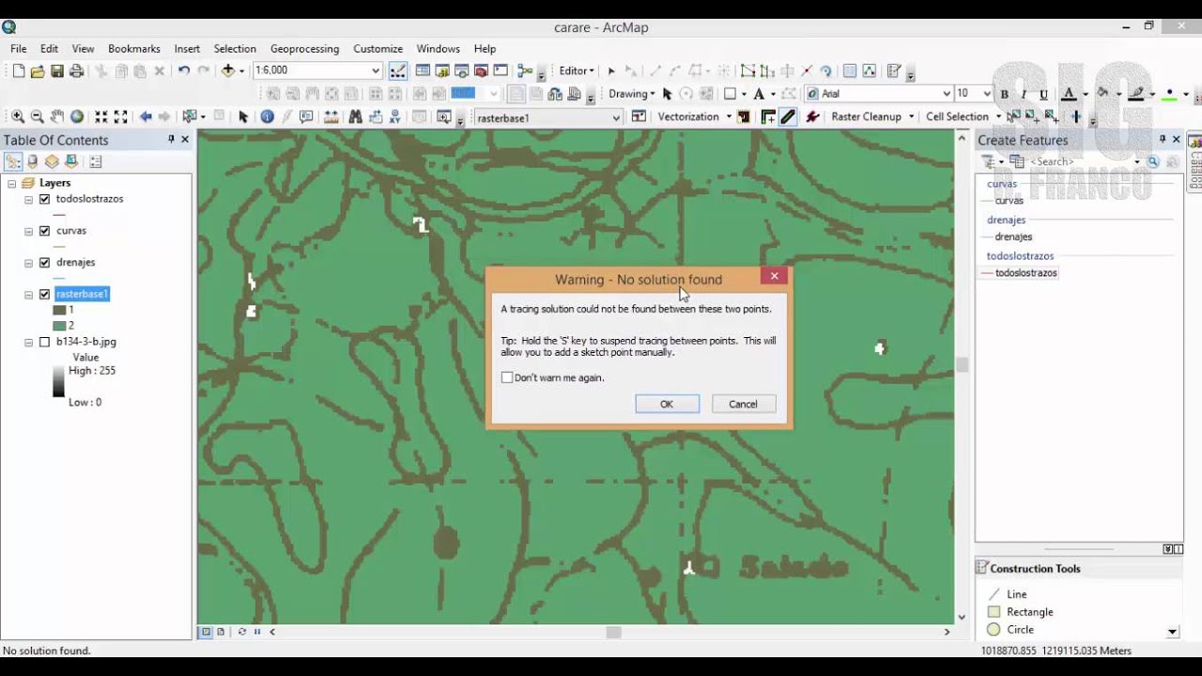
Task: Click the rasterbase1 value 1 color swatch
Action: [59, 310]
